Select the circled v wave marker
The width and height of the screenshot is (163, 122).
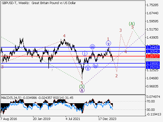(108, 43)
